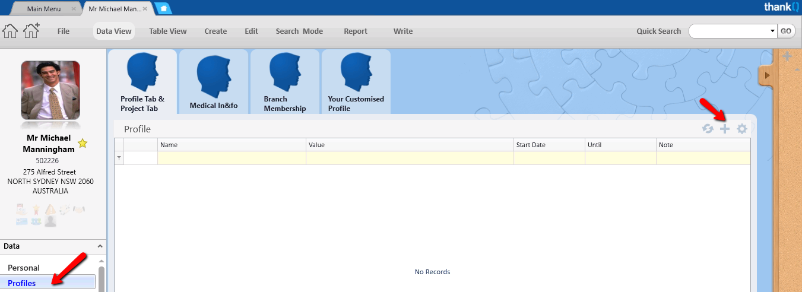Open the Write menu

point(403,31)
